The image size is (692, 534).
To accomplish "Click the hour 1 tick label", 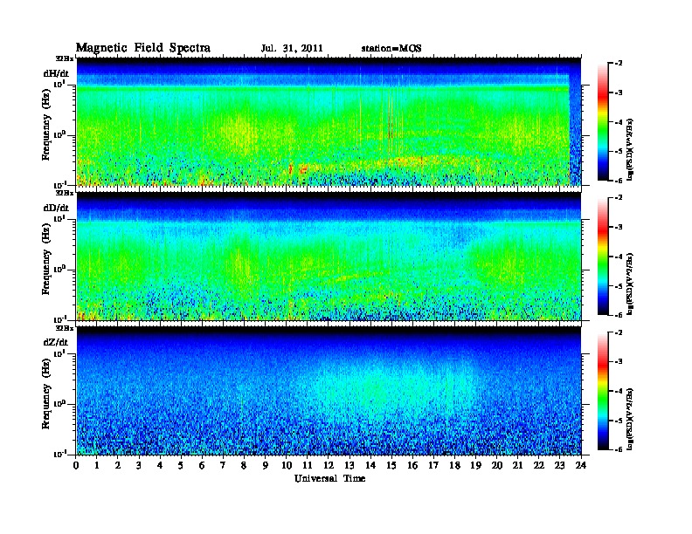I will [x=97, y=465].
